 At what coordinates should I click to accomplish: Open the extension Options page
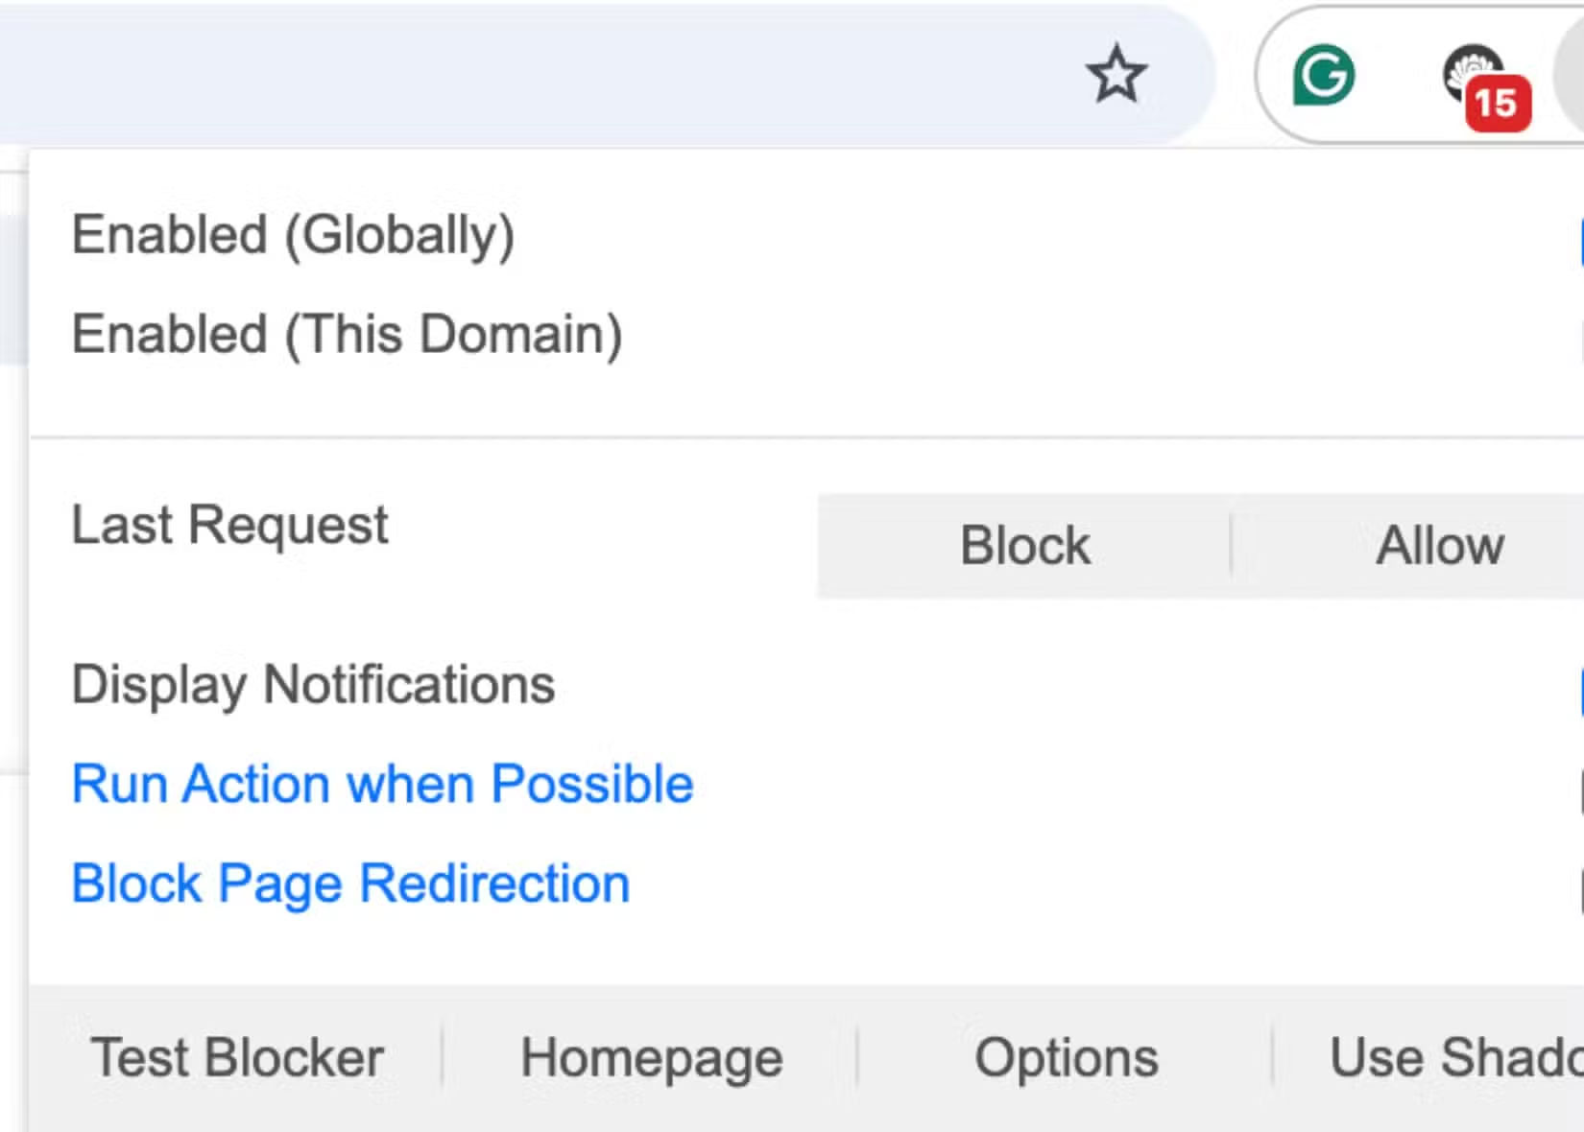tap(1066, 1057)
